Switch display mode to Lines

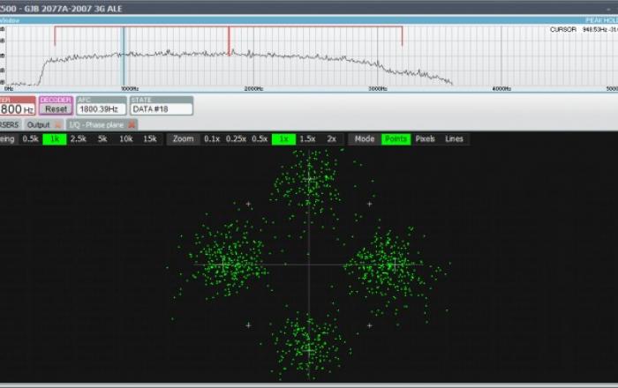[454, 139]
